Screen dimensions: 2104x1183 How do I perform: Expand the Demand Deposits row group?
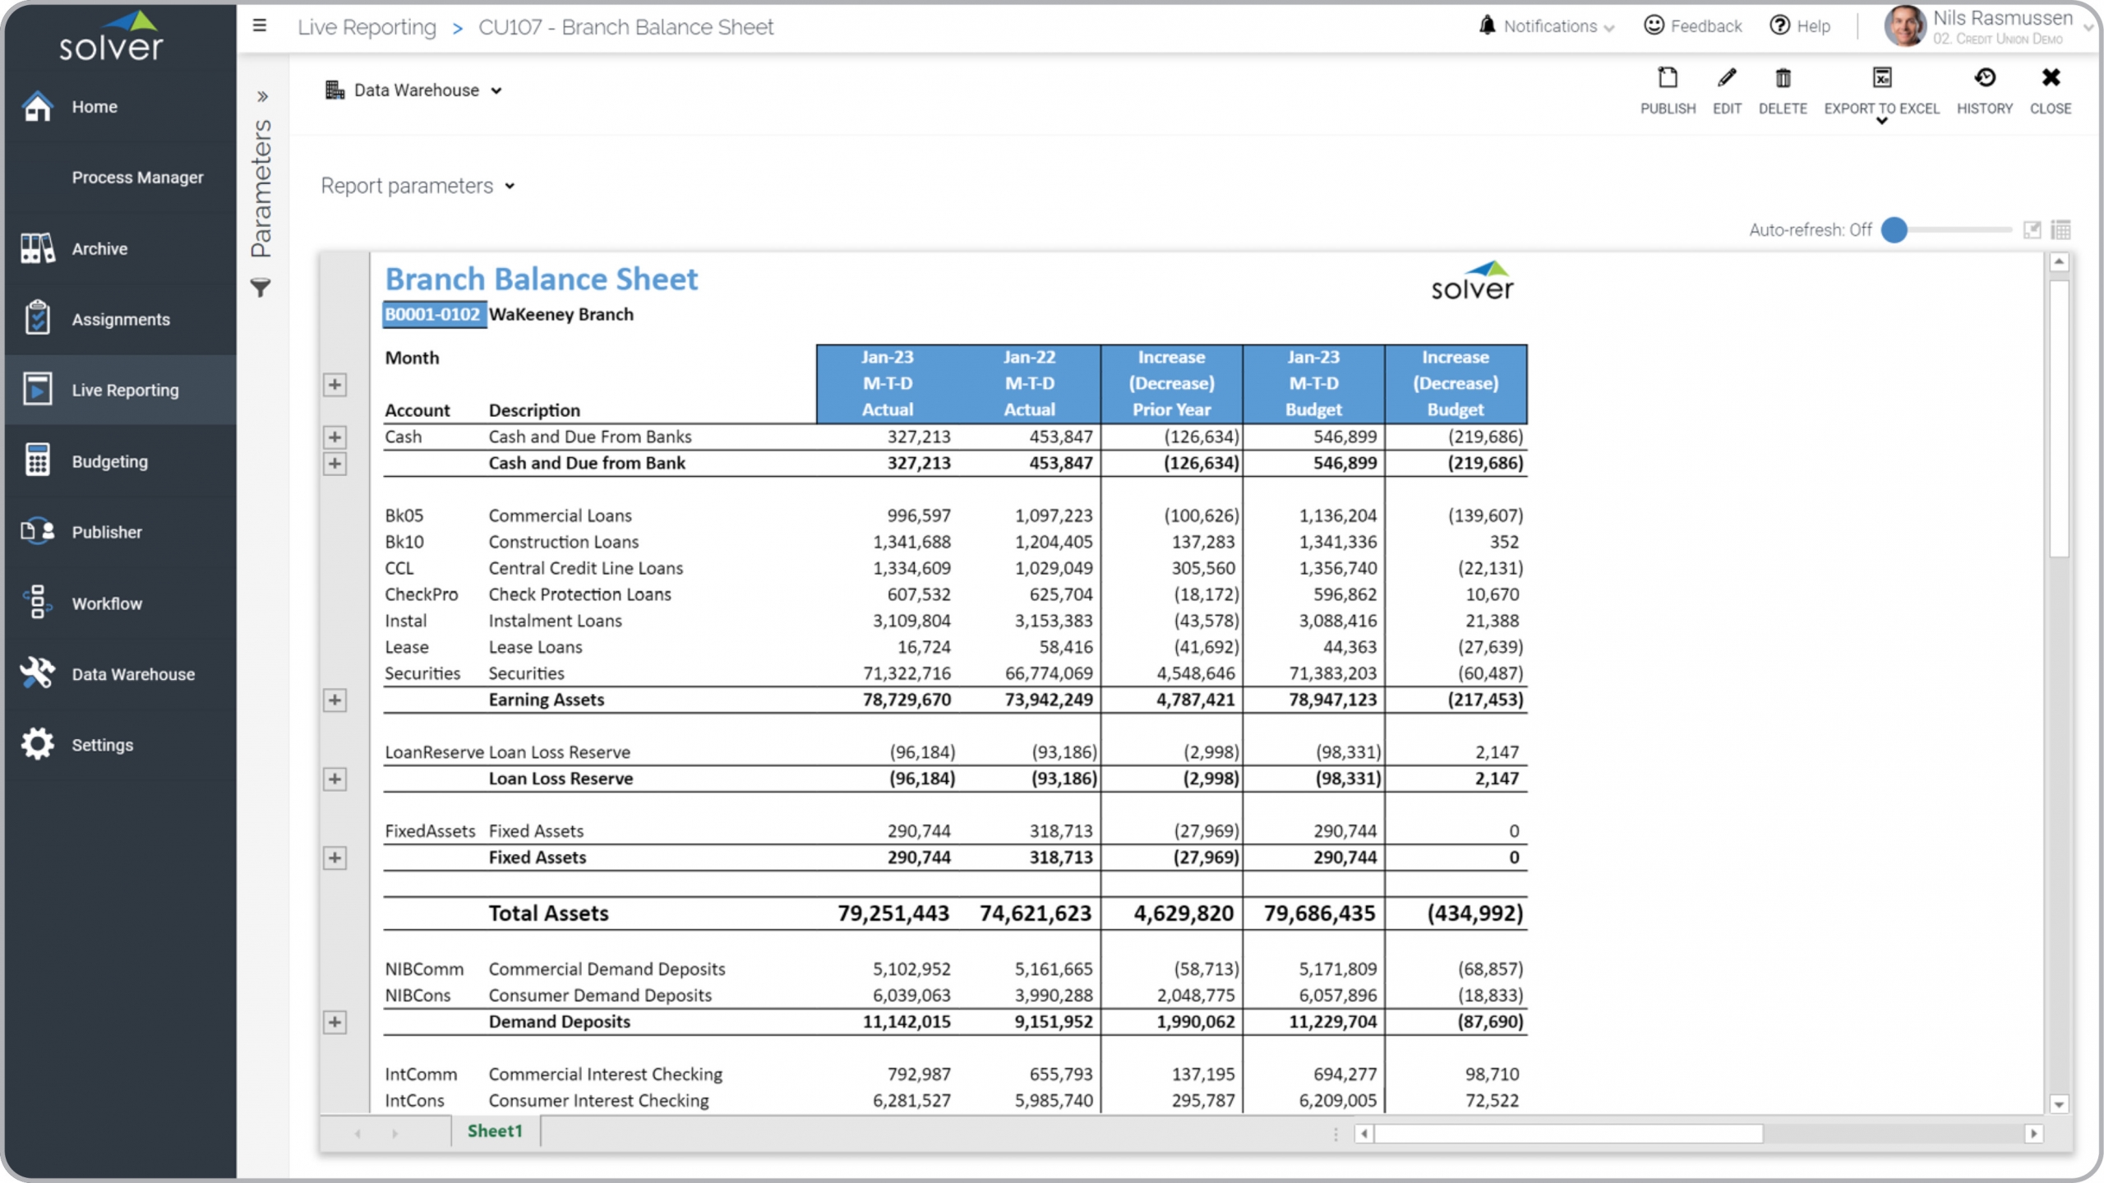pyautogui.click(x=335, y=1022)
